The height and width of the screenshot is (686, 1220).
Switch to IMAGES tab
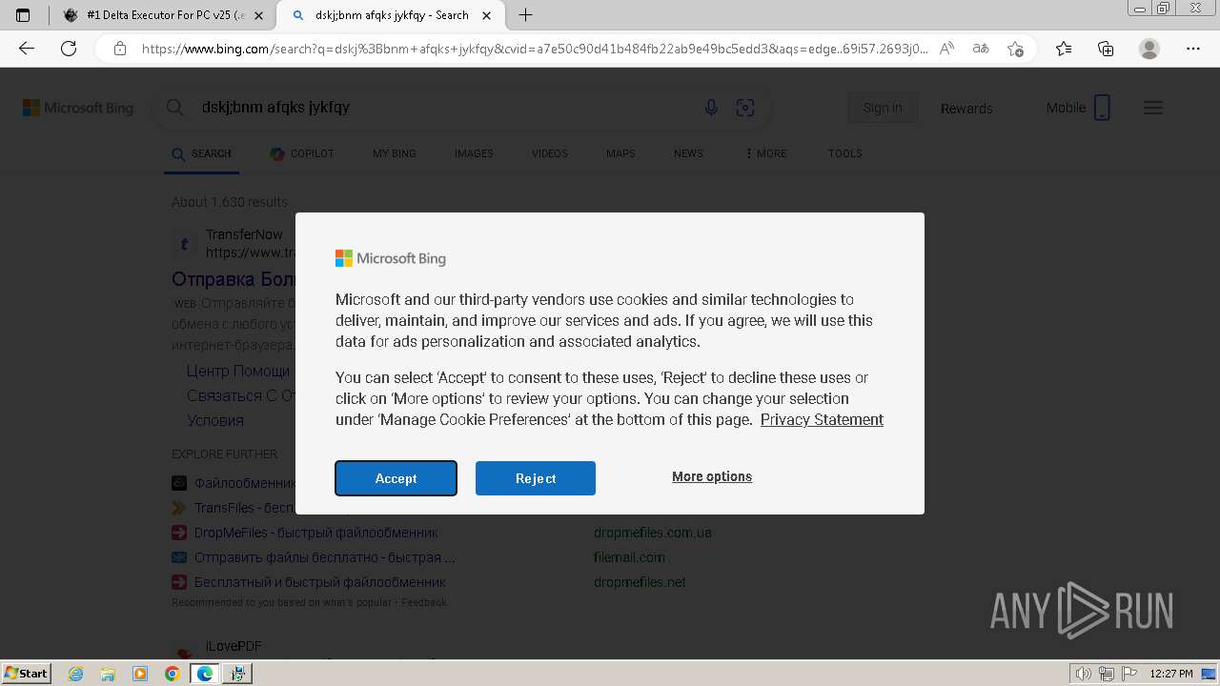pyautogui.click(x=474, y=153)
